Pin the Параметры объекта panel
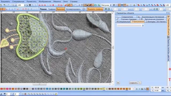Image resolution: width=171 pixels, height=96 pixels. [x=167, y=13]
